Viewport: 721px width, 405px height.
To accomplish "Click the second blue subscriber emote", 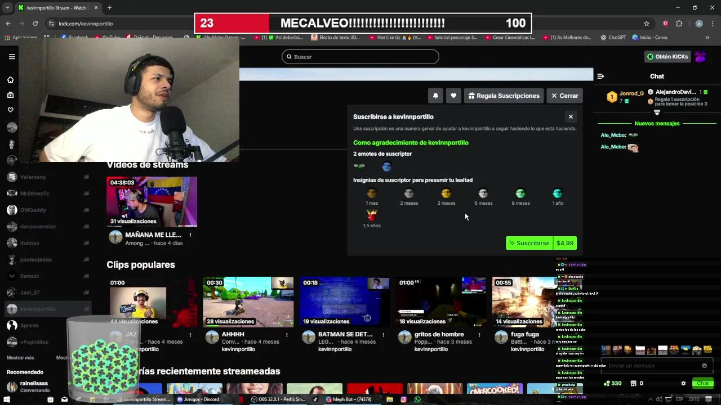I will coord(386,166).
